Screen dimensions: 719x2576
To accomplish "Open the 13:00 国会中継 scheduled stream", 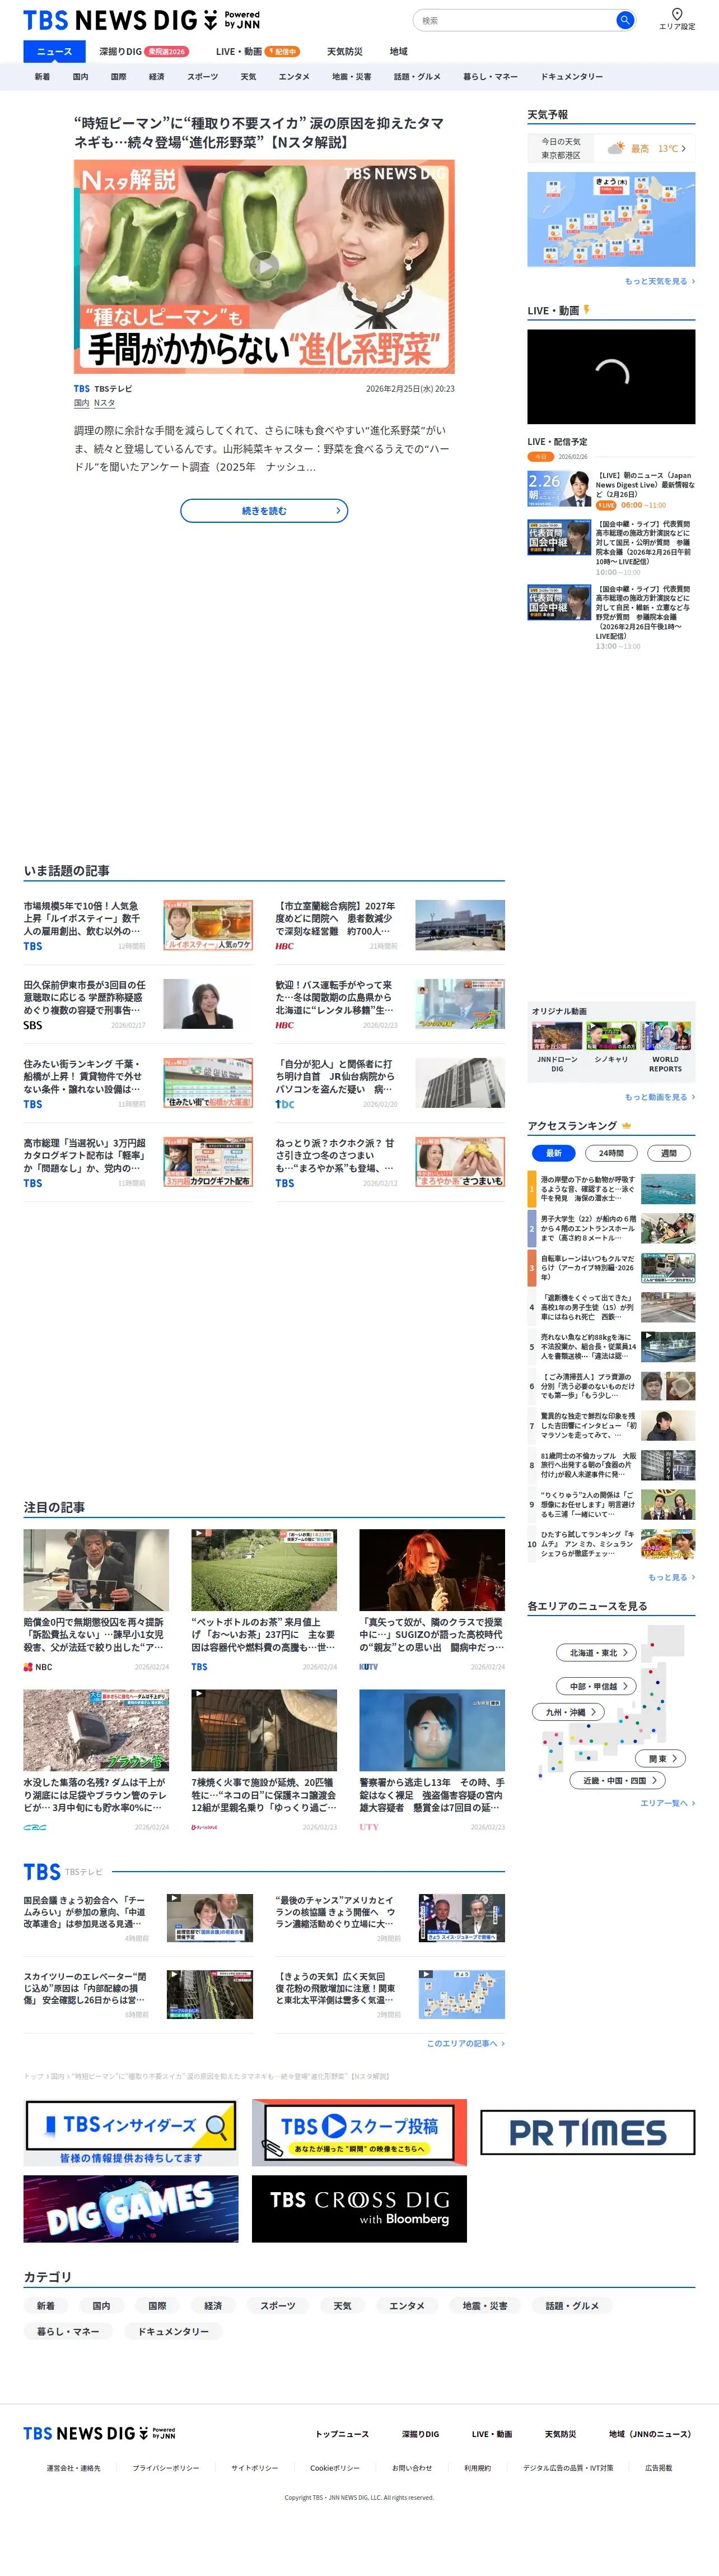I will (x=558, y=603).
